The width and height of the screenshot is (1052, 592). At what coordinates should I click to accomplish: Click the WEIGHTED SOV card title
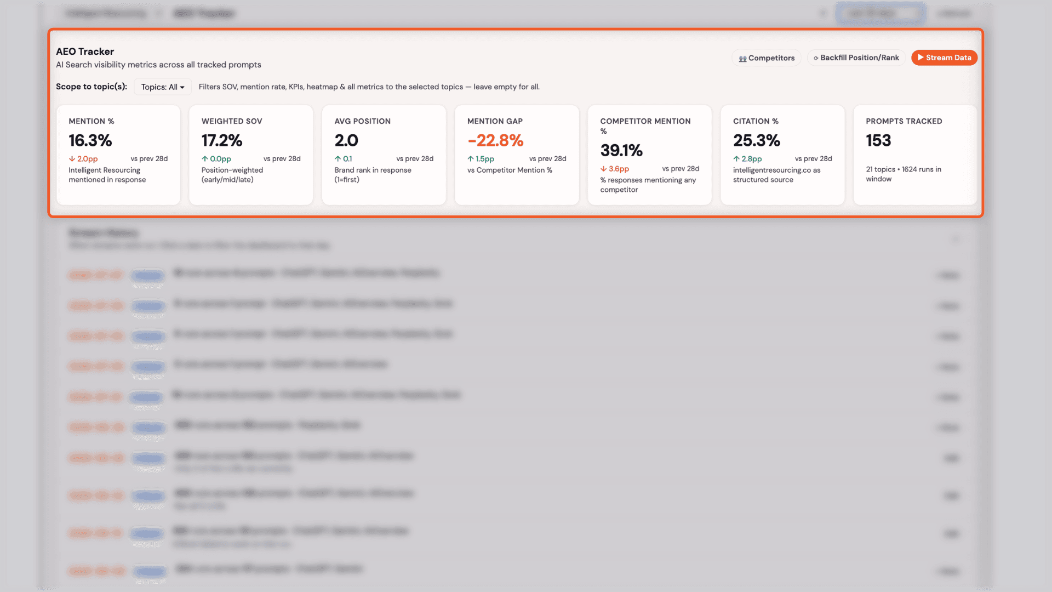pyautogui.click(x=232, y=121)
